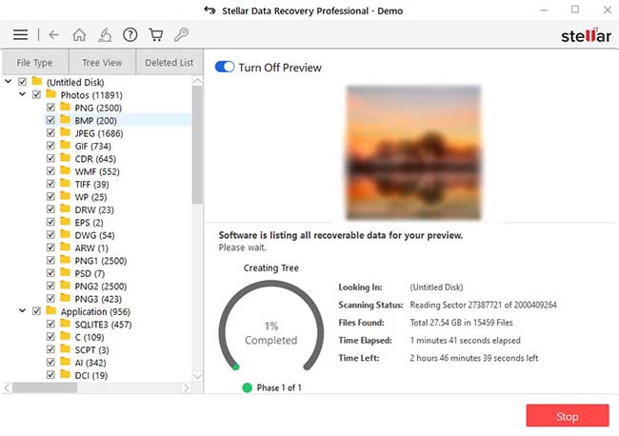This screenshot has width=619, height=436.
Task: Select the PNG1 (2500) tree item
Action: 101,261
